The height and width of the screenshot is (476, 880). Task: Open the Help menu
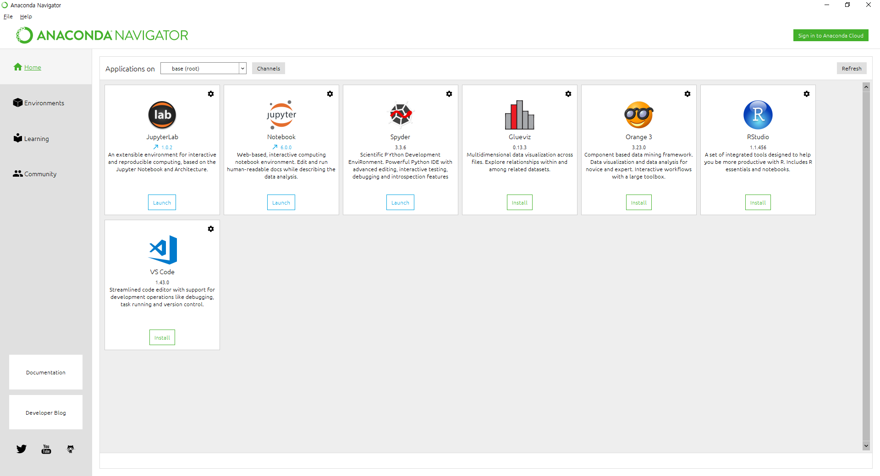[26, 16]
